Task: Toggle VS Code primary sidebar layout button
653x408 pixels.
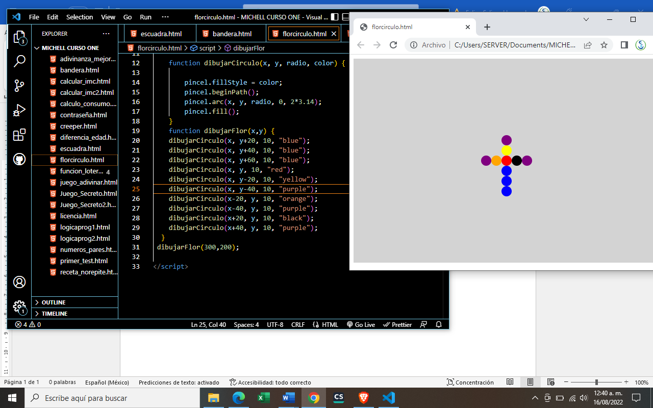Action: (335, 17)
